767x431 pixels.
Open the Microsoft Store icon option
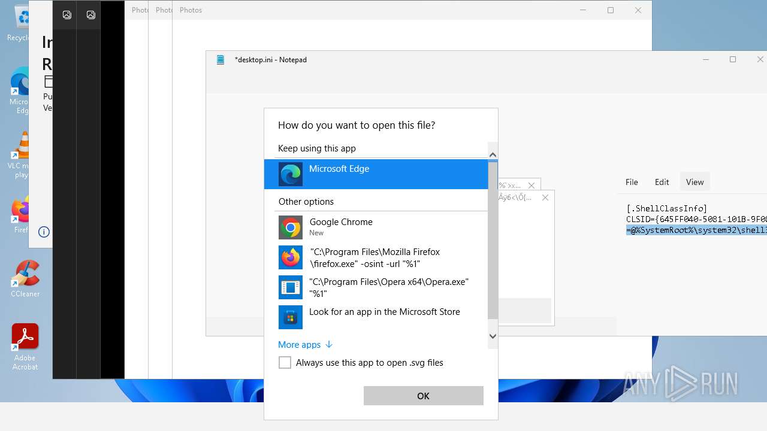(x=291, y=317)
